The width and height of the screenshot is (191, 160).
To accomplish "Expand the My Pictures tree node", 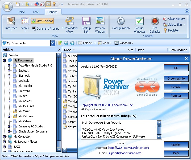I will tap(9, 116).
